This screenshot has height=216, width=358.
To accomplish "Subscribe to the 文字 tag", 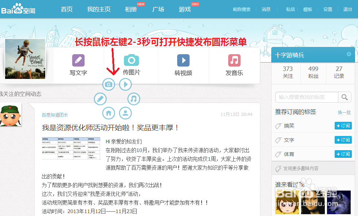I will pos(343,140).
